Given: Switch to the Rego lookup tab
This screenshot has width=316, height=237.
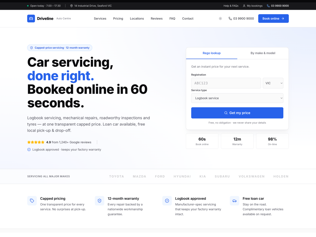Looking at the screenshot, I should click(x=212, y=53).
